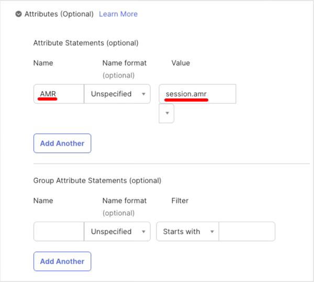
Task: Click caret arrow in AMR row Unspecified dropdown
Action: tap(143, 95)
